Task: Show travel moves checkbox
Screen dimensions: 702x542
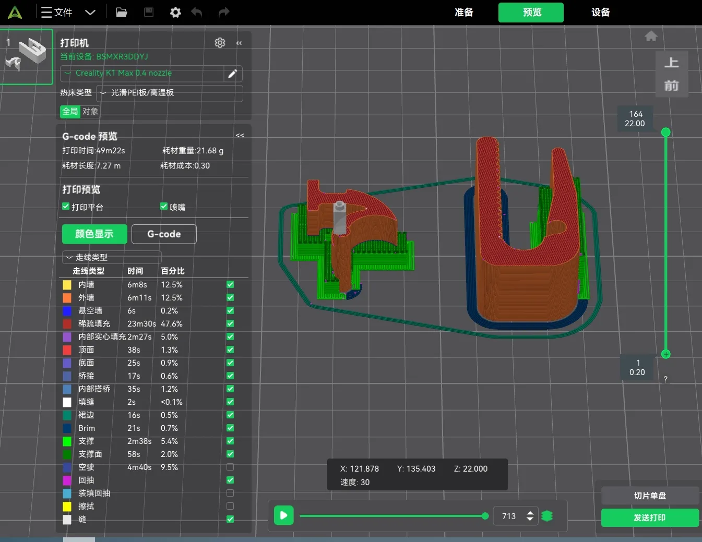Action: pos(230,467)
